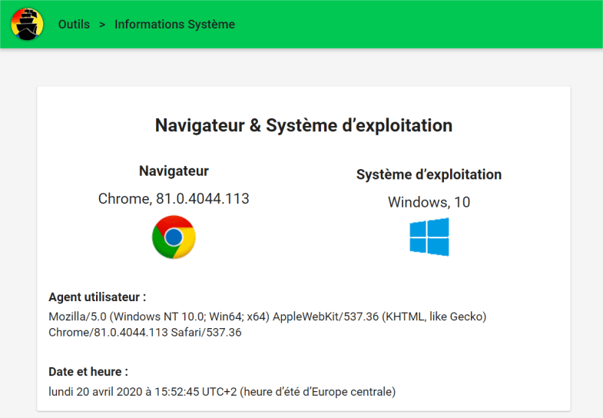Click the Système d'exploitation section heading

(x=429, y=174)
